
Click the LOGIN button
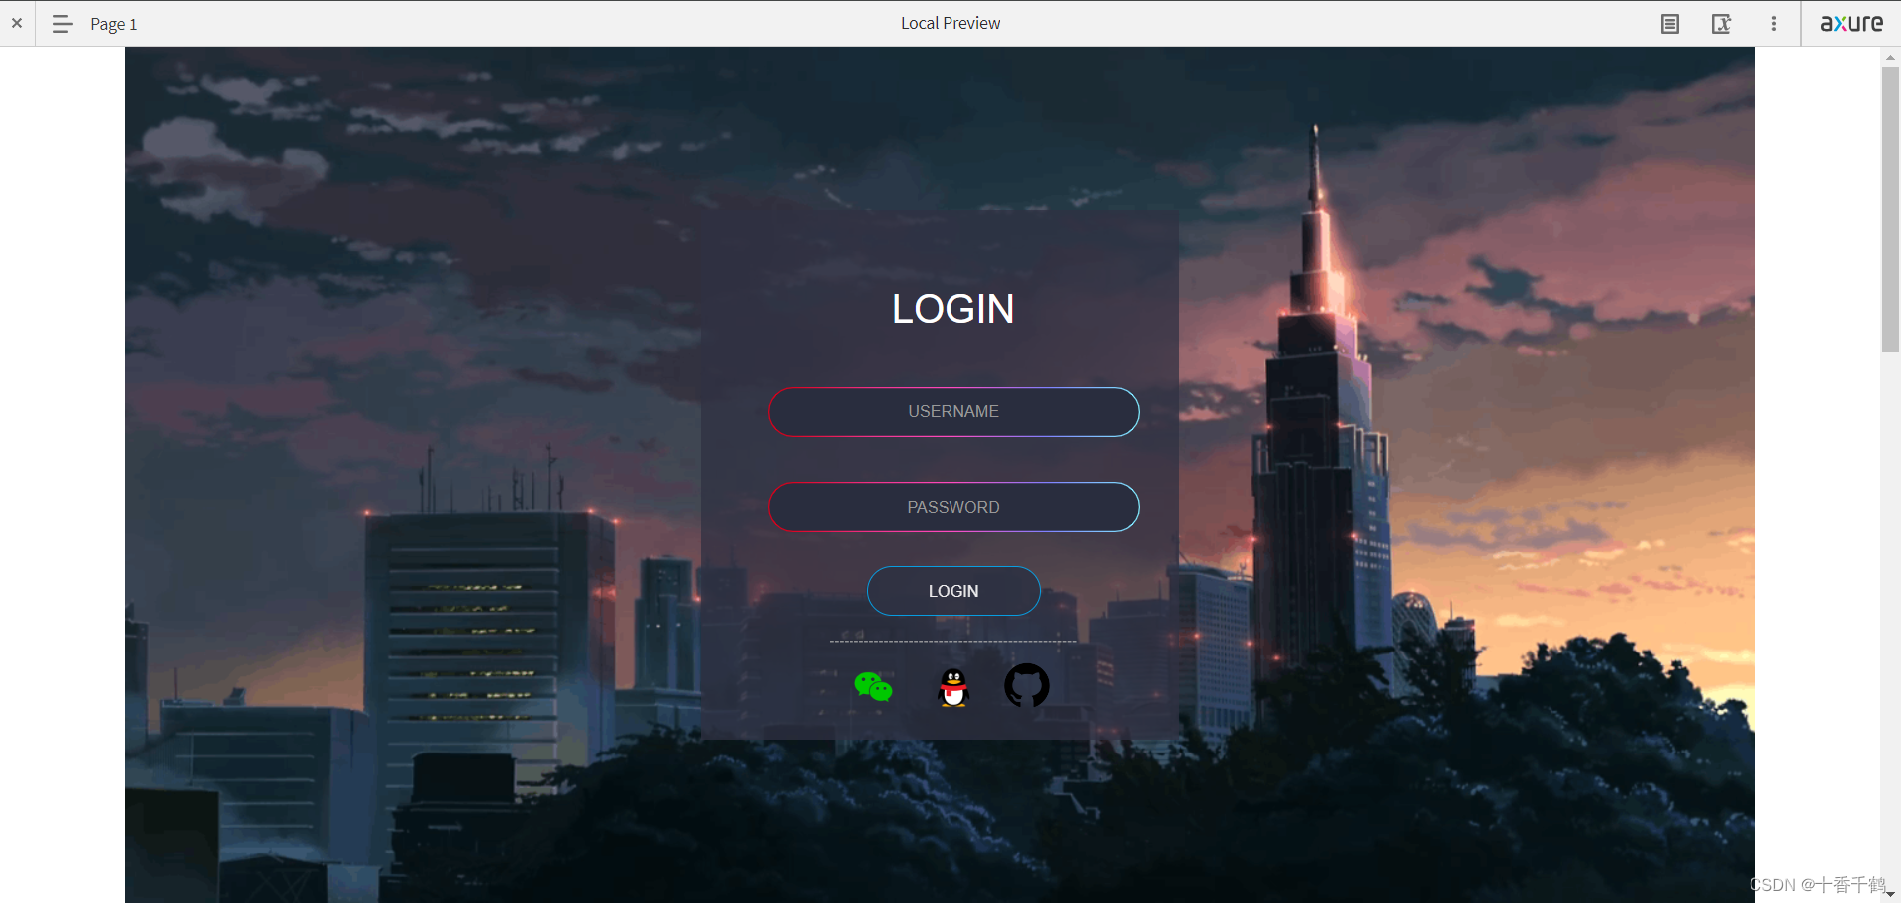(953, 591)
